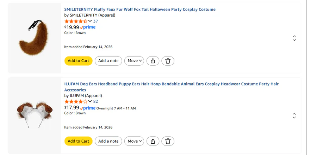View the 37 reviews for fox tail

click(95, 21)
